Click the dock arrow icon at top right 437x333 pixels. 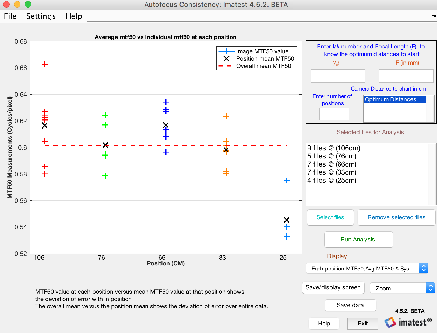pyautogui.click(x=434, y=16)
